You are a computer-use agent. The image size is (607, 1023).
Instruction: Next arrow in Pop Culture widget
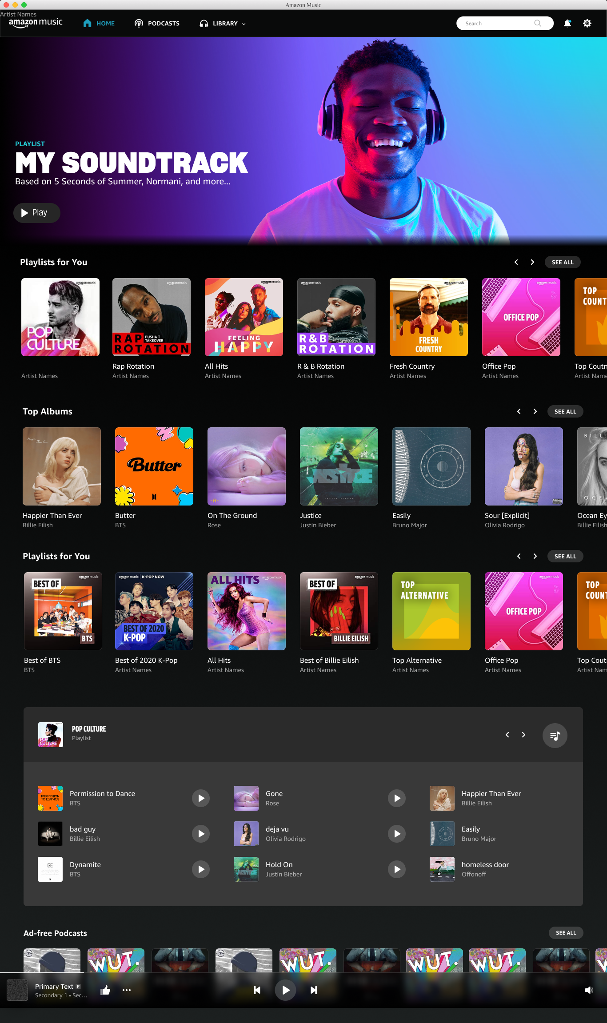click(523, 735)
